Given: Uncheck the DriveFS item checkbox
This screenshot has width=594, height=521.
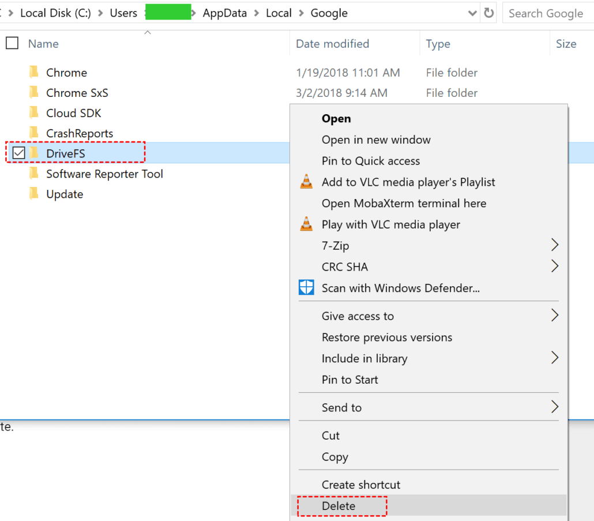Looking at the screenshot, I should pyautogui.click(x=18, y=153).
